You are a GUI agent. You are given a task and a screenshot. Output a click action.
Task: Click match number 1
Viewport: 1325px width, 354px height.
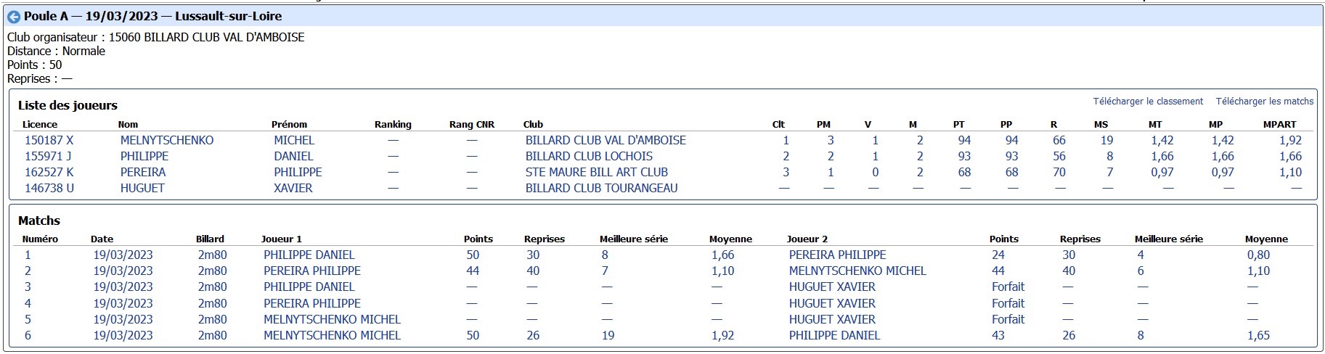[x=28, y=255]
